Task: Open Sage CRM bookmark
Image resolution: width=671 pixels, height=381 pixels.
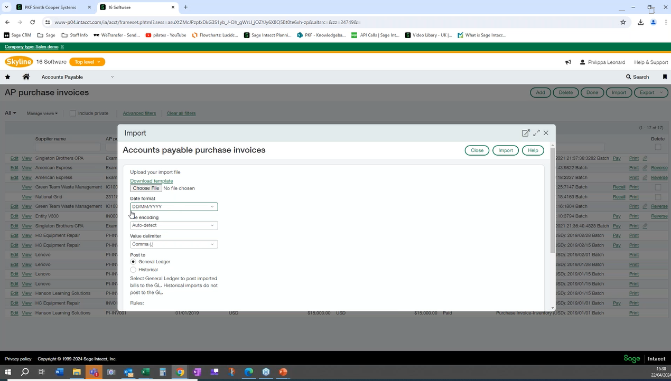Action: click(x=17, y=35)
